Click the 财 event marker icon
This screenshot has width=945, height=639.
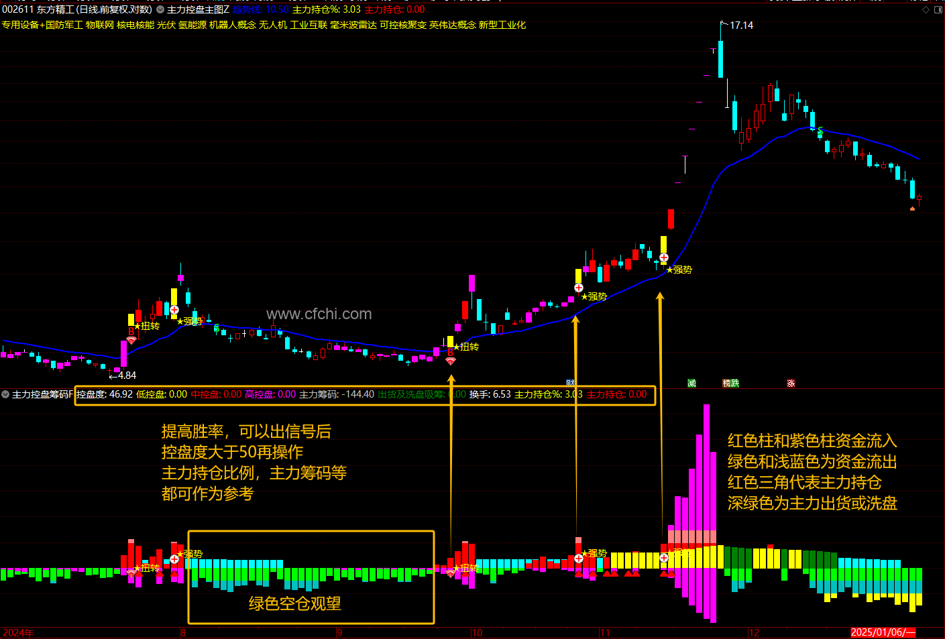tap(571, 383)
